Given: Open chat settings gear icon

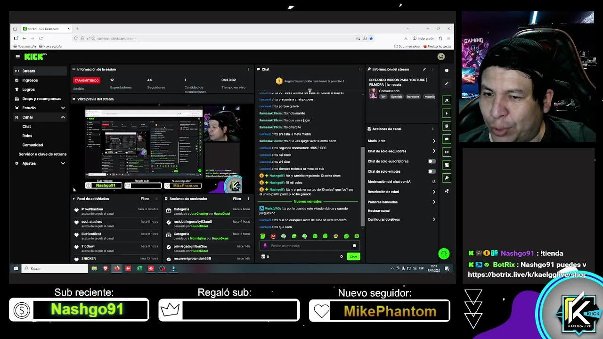Looking at the screenshot, I should click(342, 257).
